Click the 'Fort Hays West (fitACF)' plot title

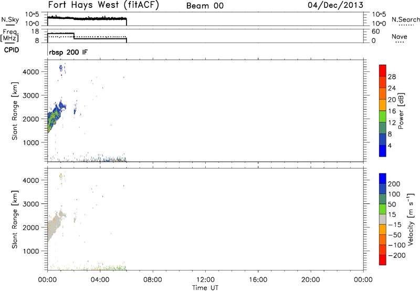pyautogui.click(x=103, y=5)
